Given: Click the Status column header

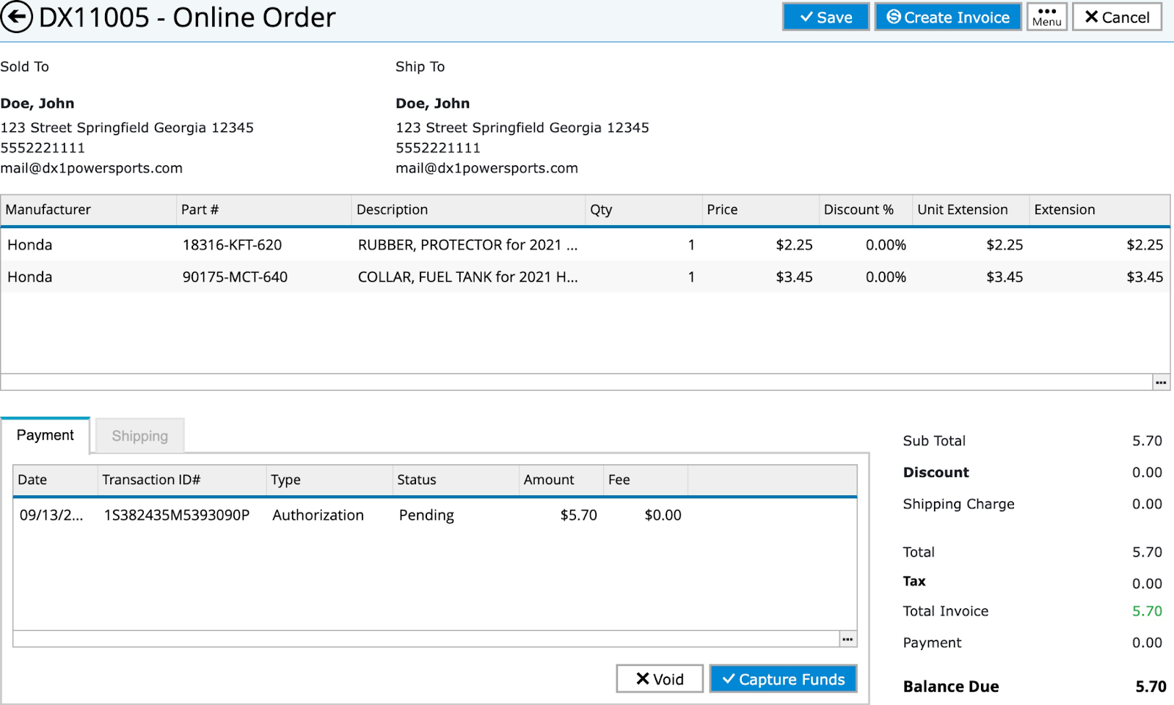Looking at the screenshot, I should click(456, 480).
